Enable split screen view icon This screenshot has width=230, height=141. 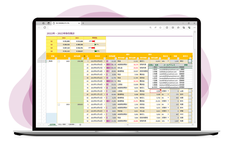coord(173,27)
